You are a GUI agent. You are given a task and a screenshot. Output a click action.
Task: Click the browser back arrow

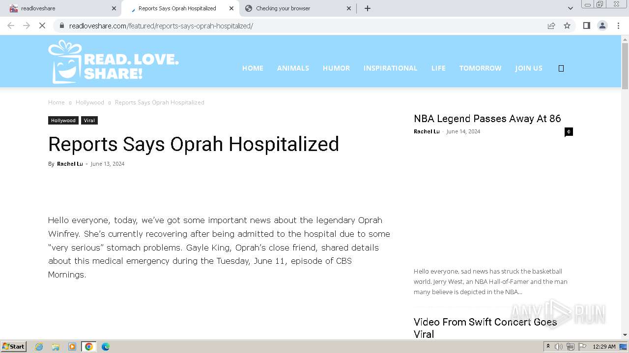pyautogui.click(x=11, y=25)
